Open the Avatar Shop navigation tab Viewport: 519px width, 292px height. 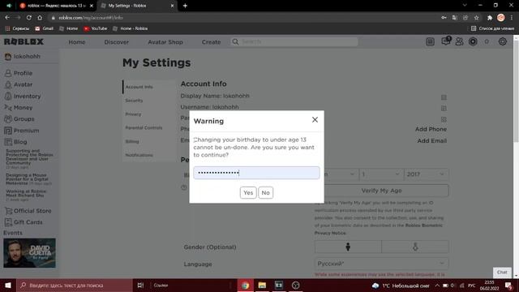pos(165,42)
